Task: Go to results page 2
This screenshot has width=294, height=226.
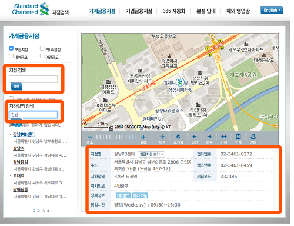Action: [39, 211]
